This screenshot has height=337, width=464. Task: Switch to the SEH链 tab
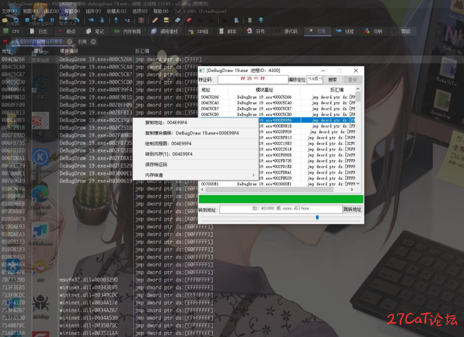(x=198, y=31)
